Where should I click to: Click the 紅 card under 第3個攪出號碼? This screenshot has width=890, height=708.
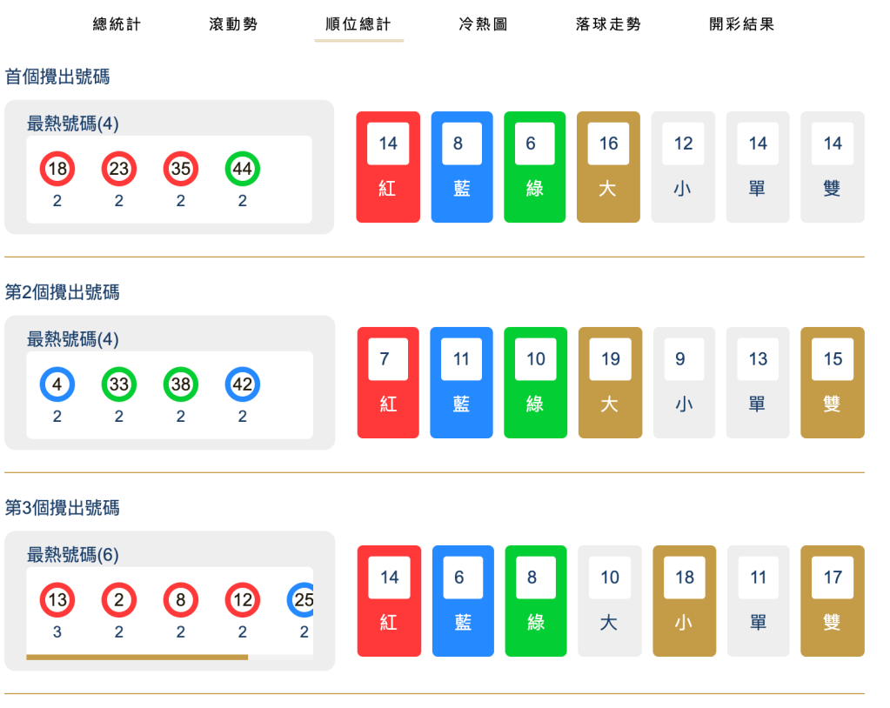click(388, 600)
